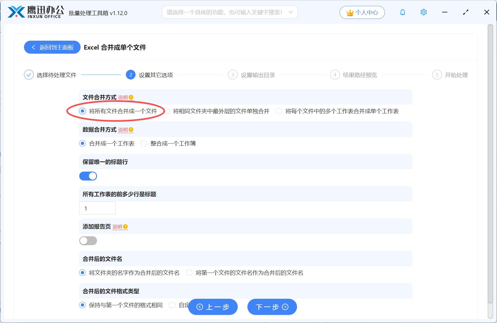Image resolution: width=497 pixels, height=323 pixels.
Task: Open the notification bell
Action: (x=402, y=12)
